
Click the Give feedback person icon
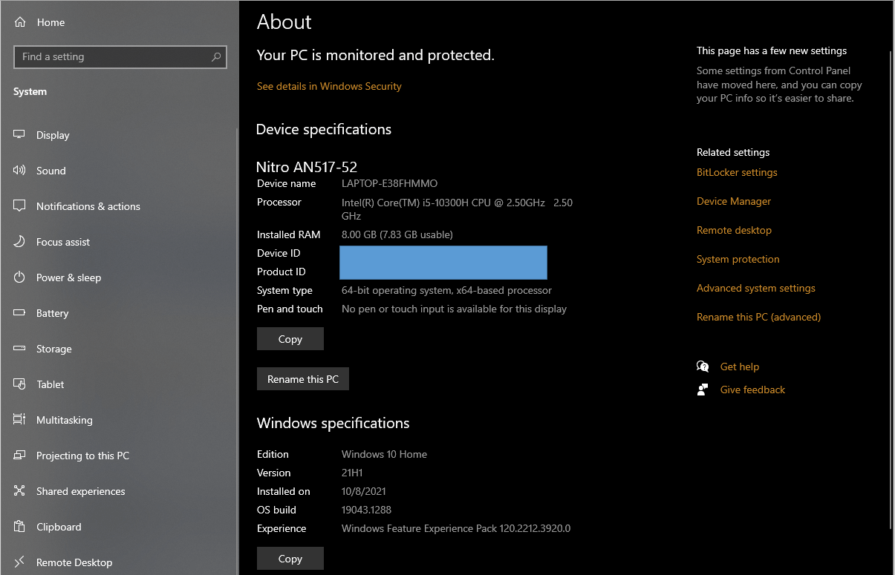point(703,390)
